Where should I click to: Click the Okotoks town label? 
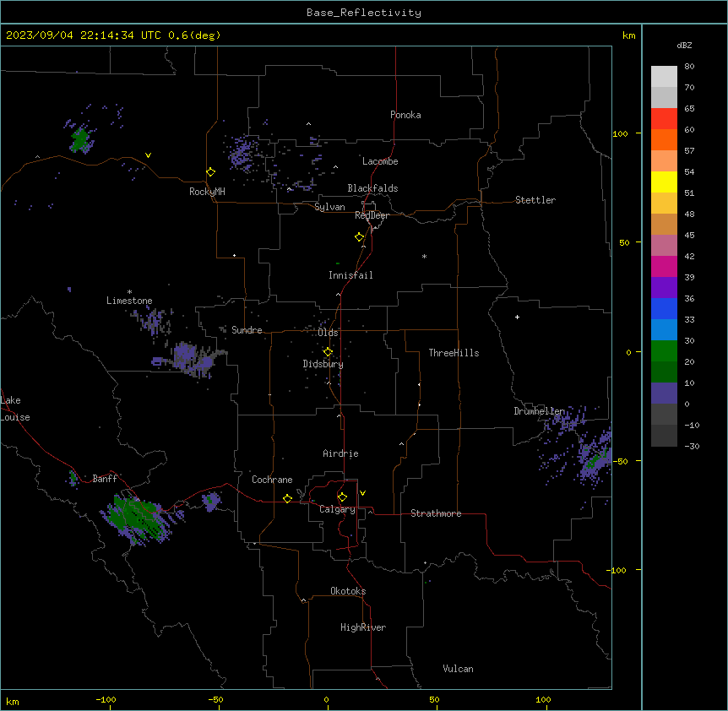[x=348, y=591]
